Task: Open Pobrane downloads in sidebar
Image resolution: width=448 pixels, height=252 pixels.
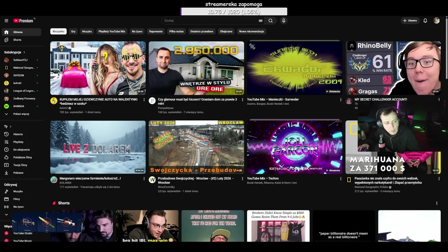Action: (x=21, y=173)
